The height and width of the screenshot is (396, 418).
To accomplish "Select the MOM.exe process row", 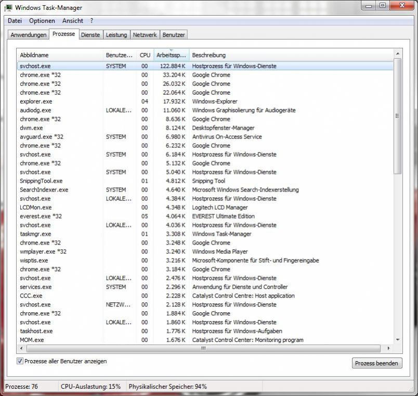I will [x=205, y=340].
